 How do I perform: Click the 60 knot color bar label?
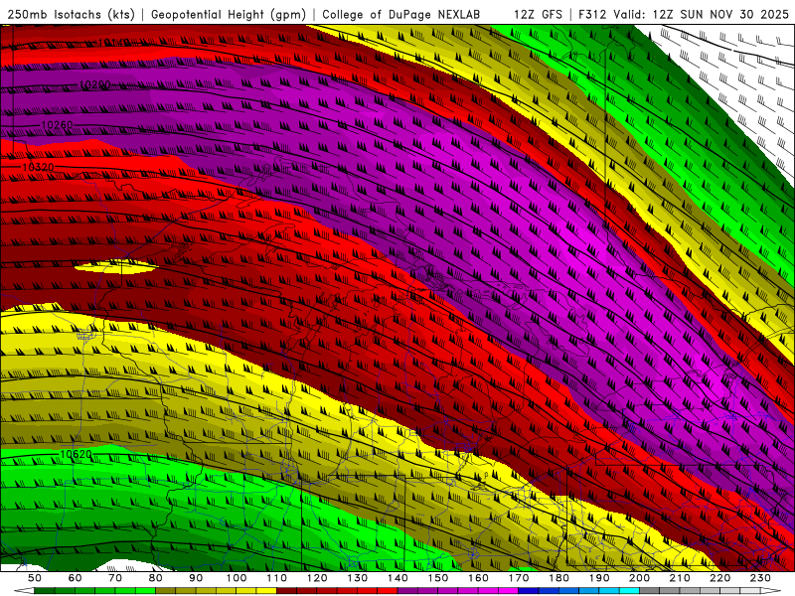(75, 578)
